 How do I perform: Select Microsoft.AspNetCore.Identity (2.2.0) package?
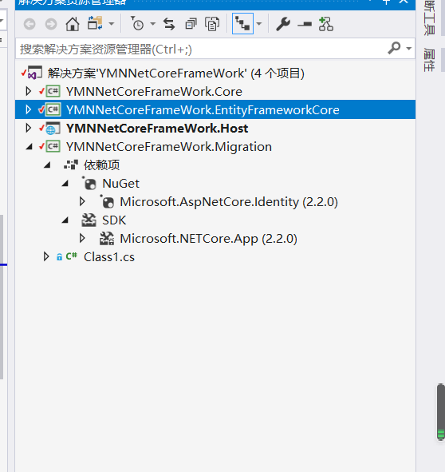(x=229, y=202)
